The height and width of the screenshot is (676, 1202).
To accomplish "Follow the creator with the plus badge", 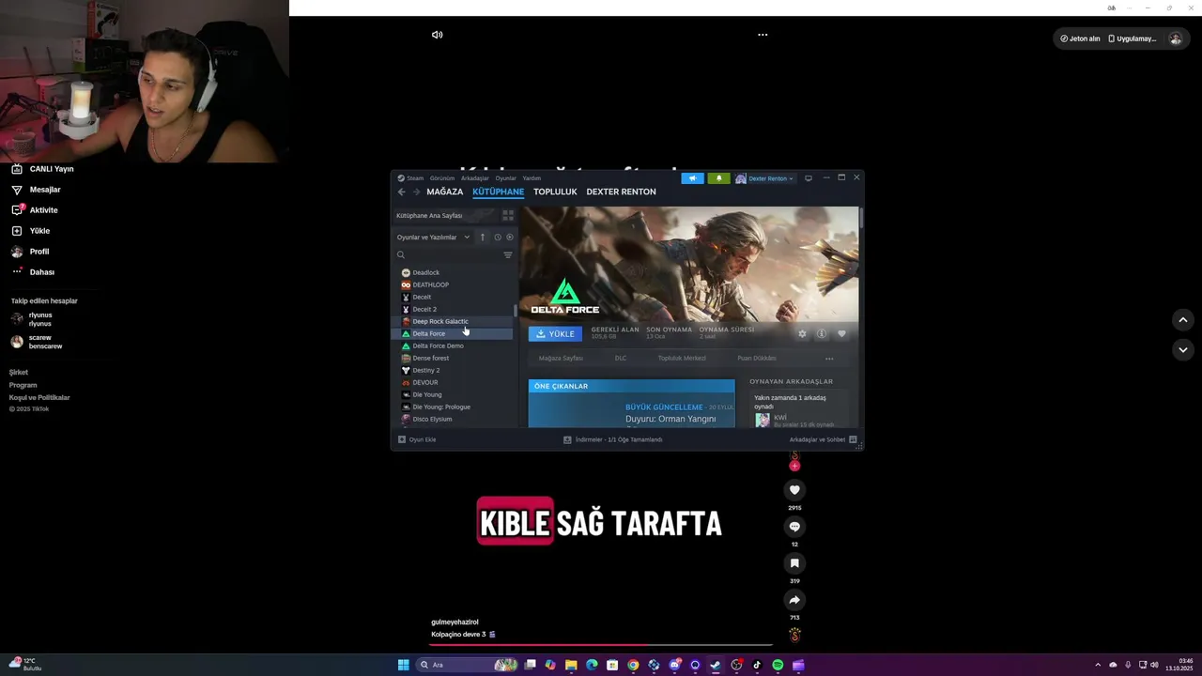I will [x=794, y=466].
